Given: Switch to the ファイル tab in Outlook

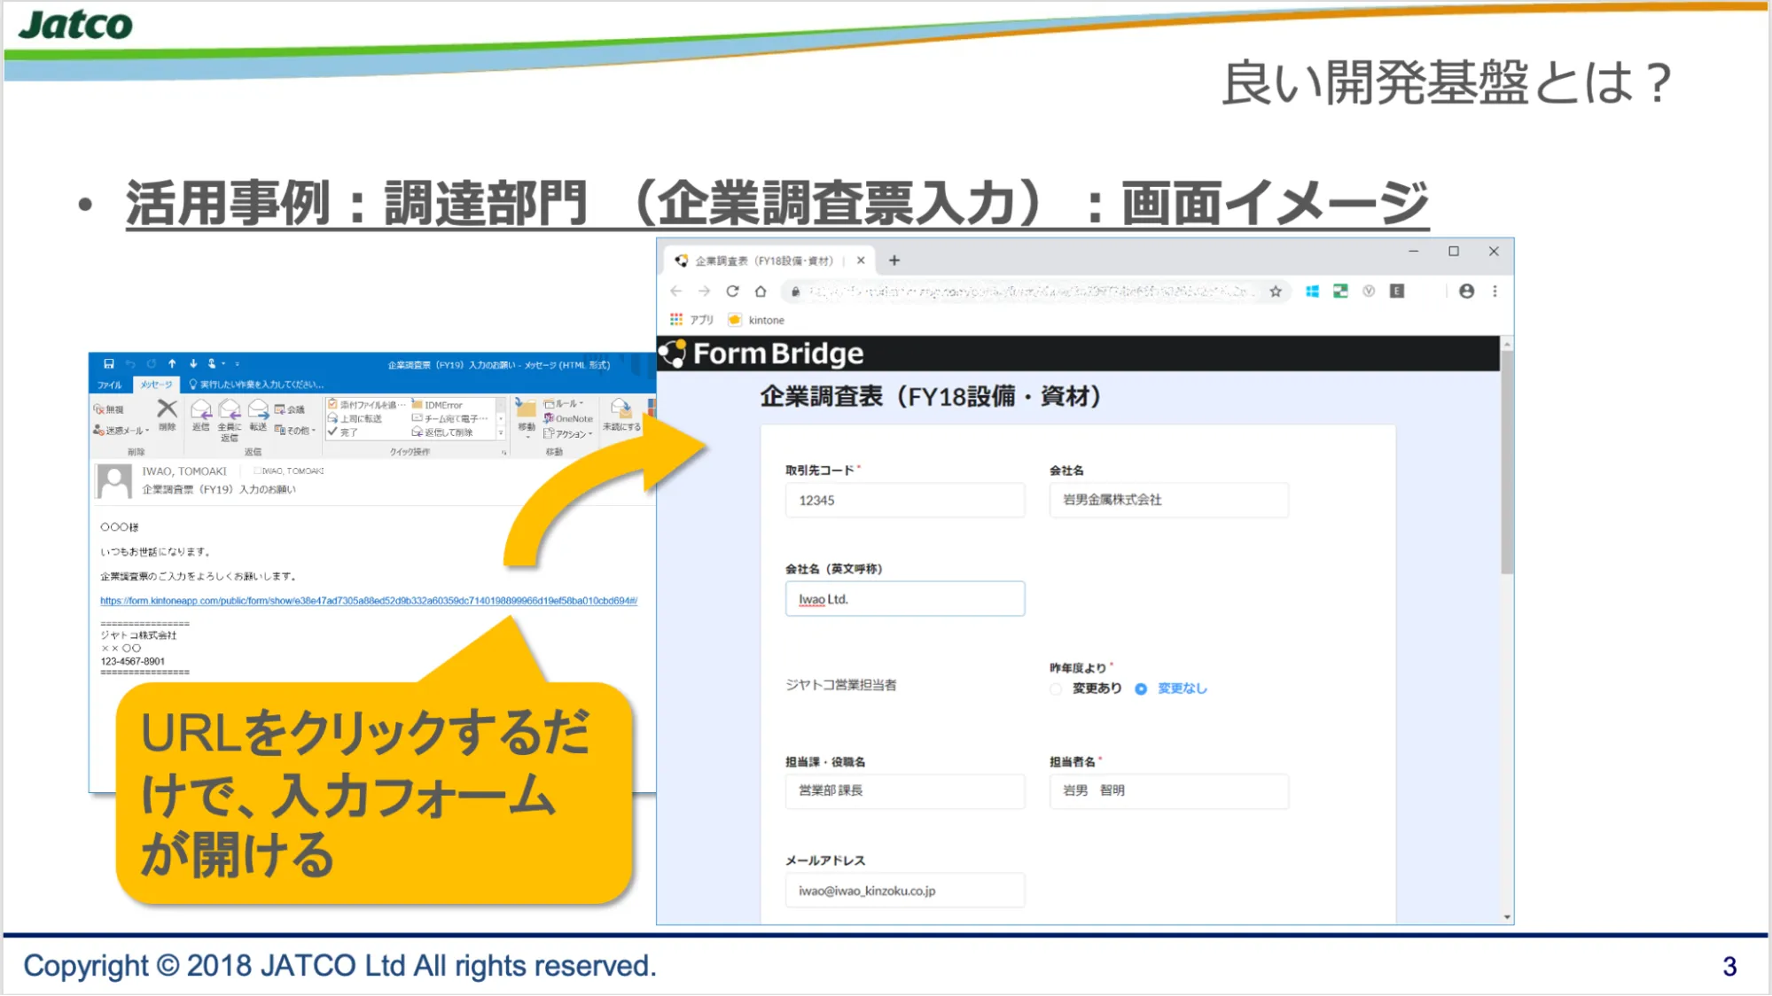Looking at the screenshot, I should point(110,385).
